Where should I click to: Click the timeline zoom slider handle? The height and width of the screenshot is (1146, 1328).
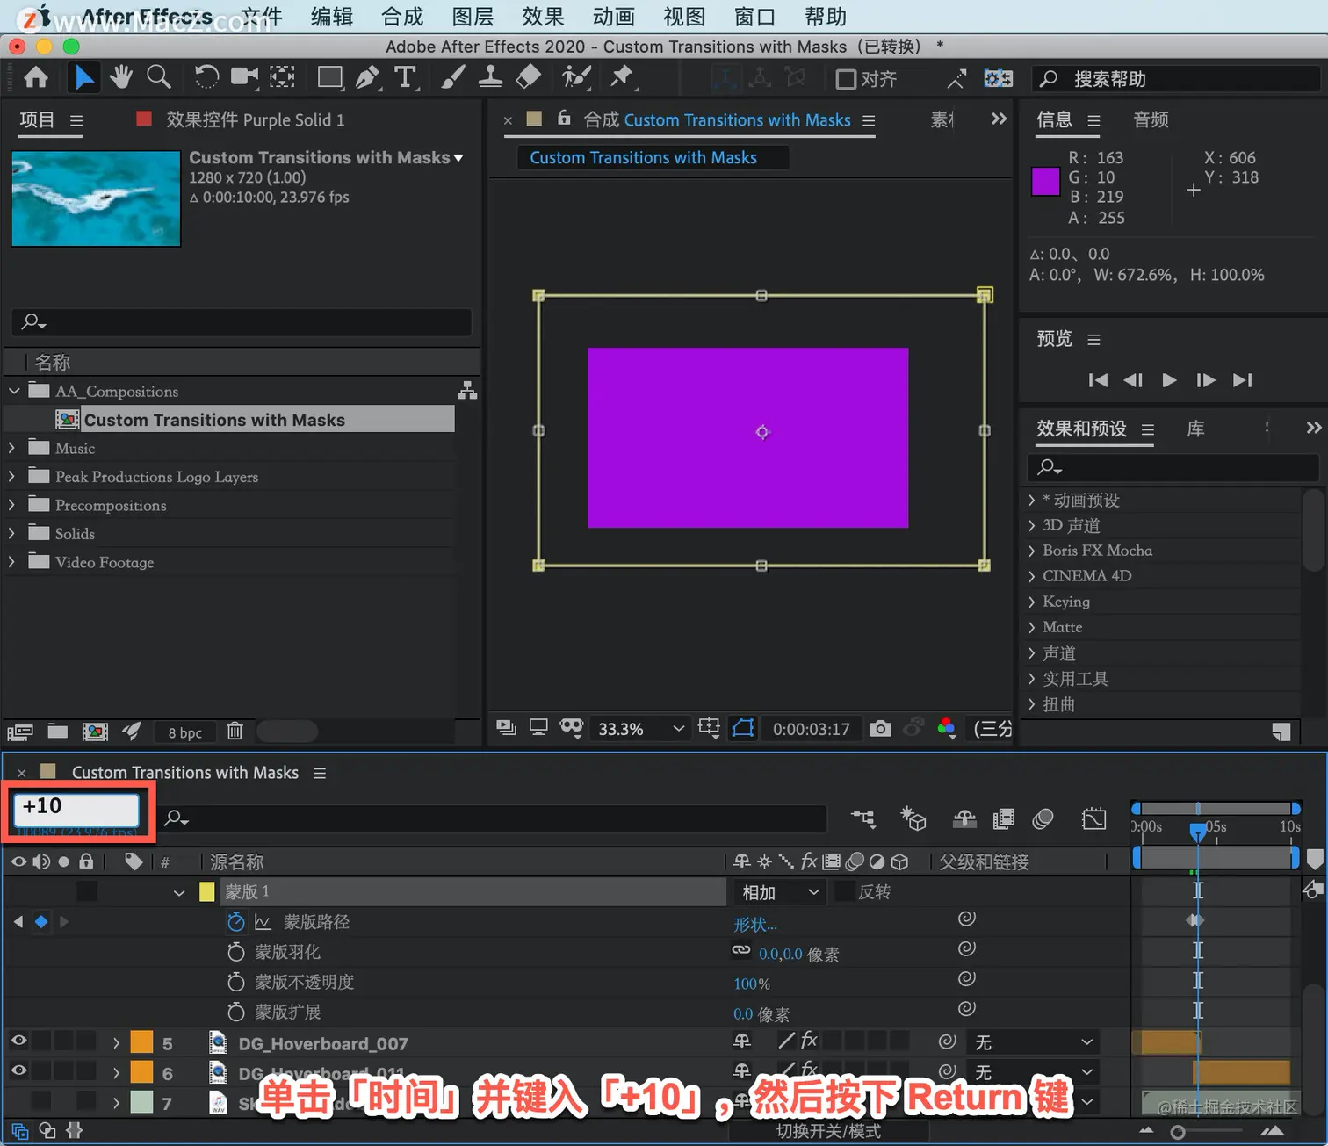coord(1178,1132)
